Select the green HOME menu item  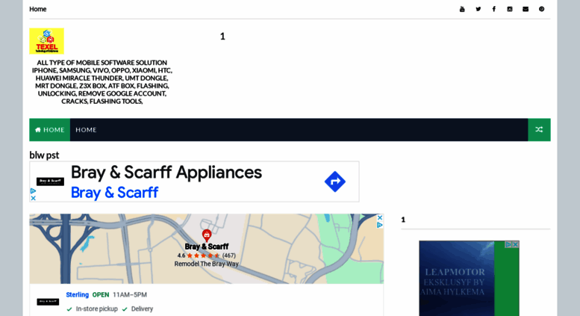point(49,130)
